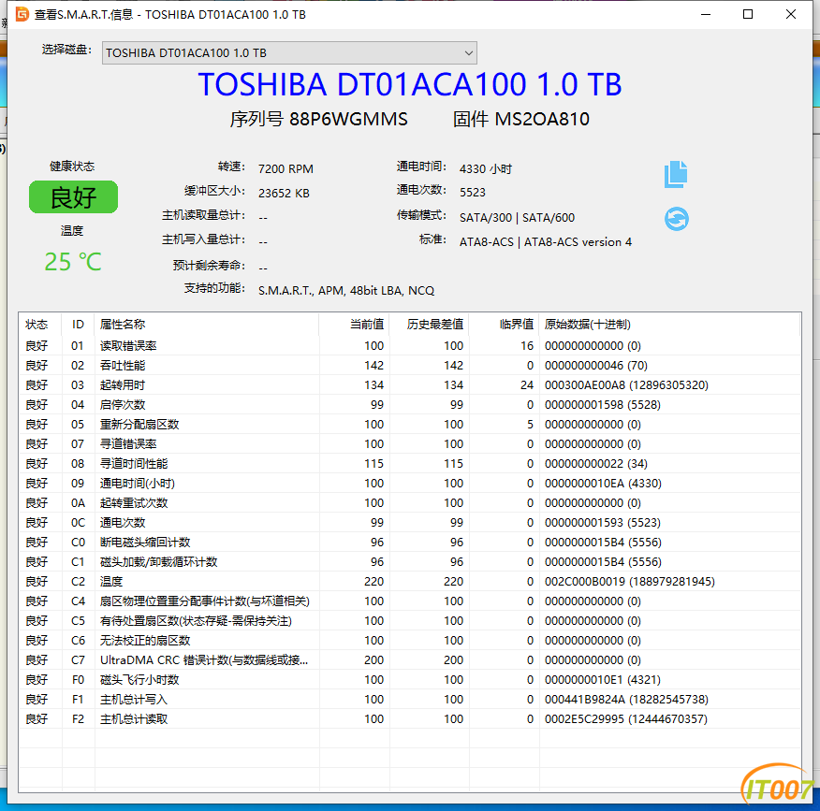Click the 7200 RPM rotation speed value
Image resolution: width=820 pixels, height=811 pixels.
[x=286, y=168]
